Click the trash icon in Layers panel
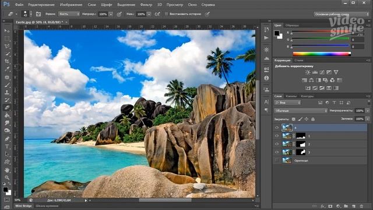This screenshot has width=373, height=210. point(361,206)
